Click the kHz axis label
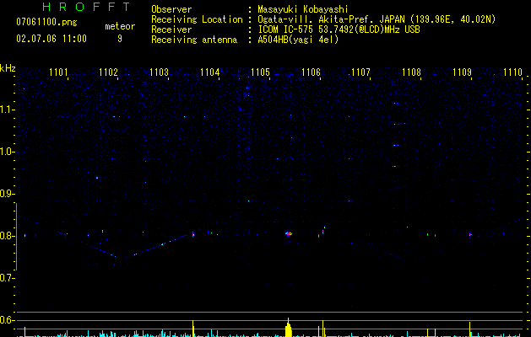This screenshot has width=531, height=337. tap(8, 68)
